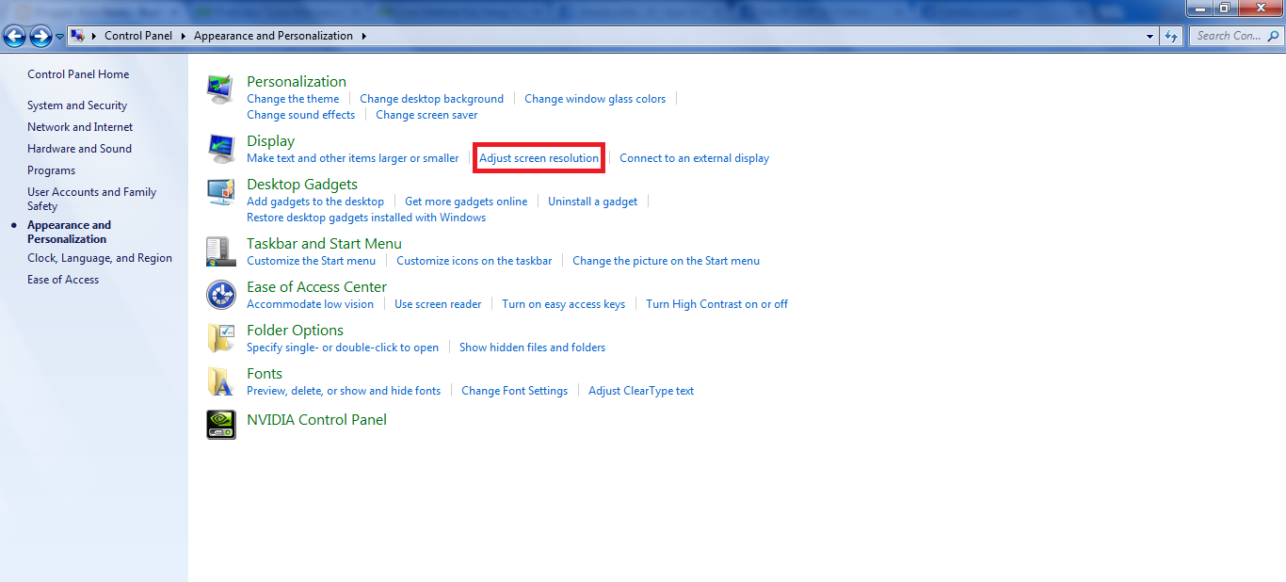Click Change the theme link
This screenshot has height=582, width=1286.
tap(293, 98)
